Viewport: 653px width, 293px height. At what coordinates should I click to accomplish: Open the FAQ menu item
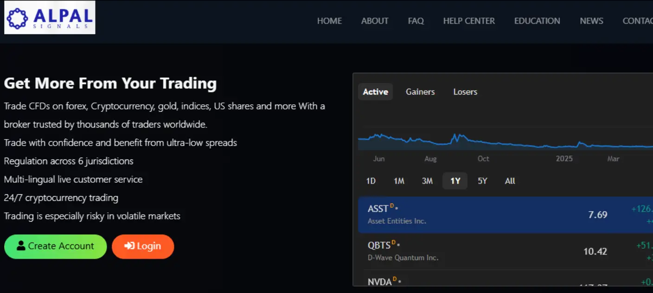416,21
